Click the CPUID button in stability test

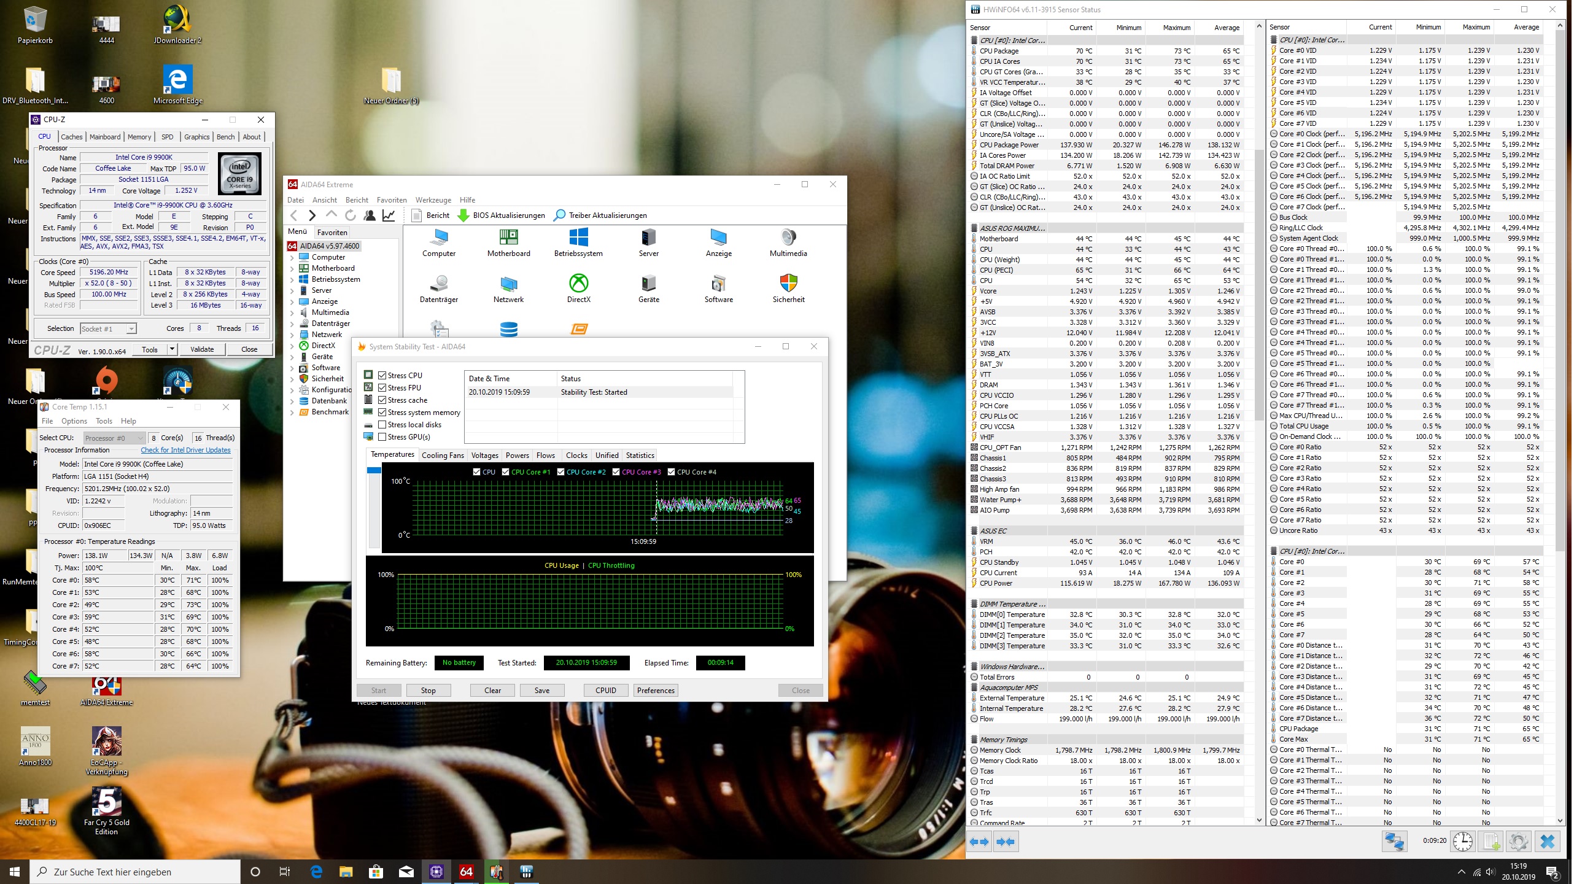pos(605,690)
